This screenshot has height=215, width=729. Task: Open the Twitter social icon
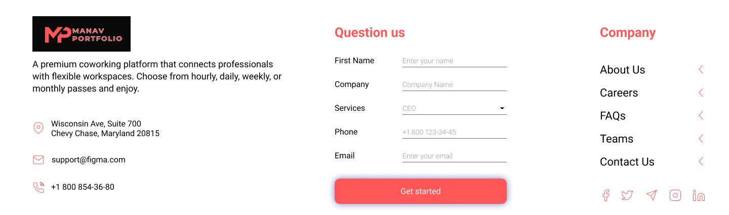click(x=627, y=195)
